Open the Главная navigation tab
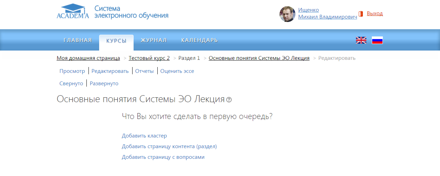The image size is (440, 176). (78, 40)
